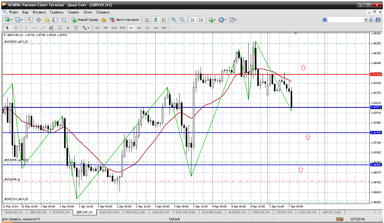
Task: Toggle chart auto-scroll button
Action: [x=193, y=20]
